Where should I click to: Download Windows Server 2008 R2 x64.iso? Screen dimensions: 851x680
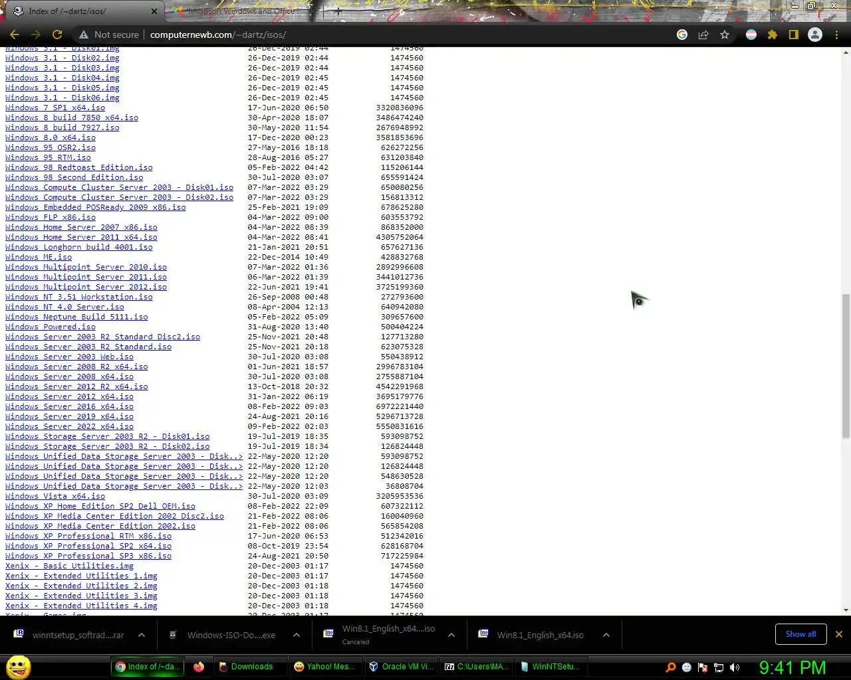pos(76,367)
